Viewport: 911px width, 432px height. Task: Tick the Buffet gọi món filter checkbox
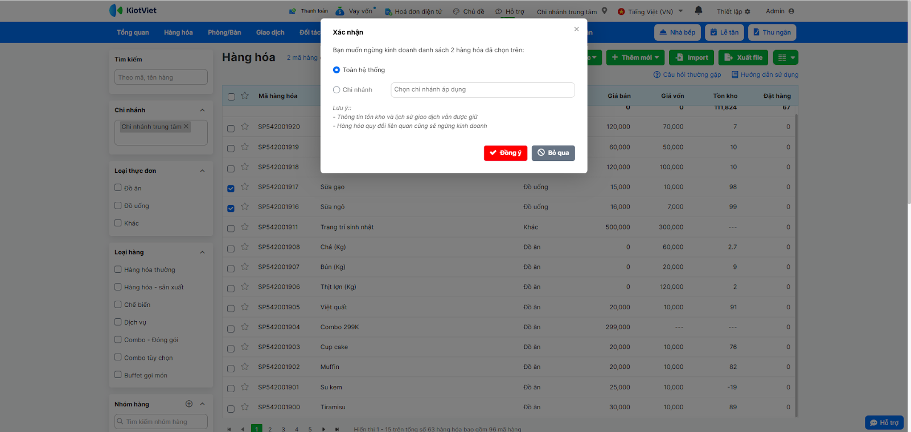118,375
